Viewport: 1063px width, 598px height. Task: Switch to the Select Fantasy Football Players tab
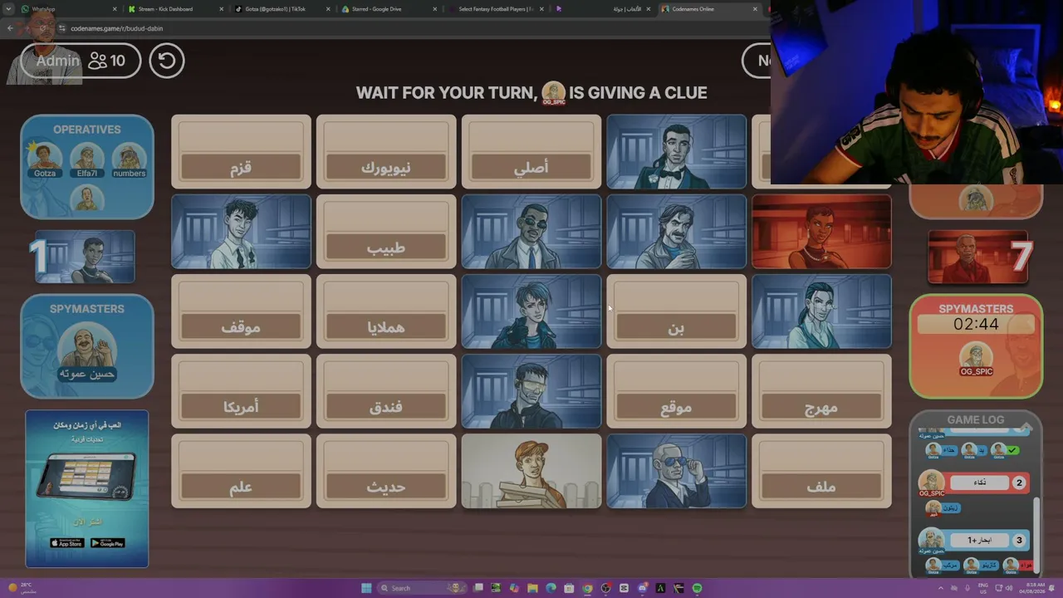tap(497, 9)
